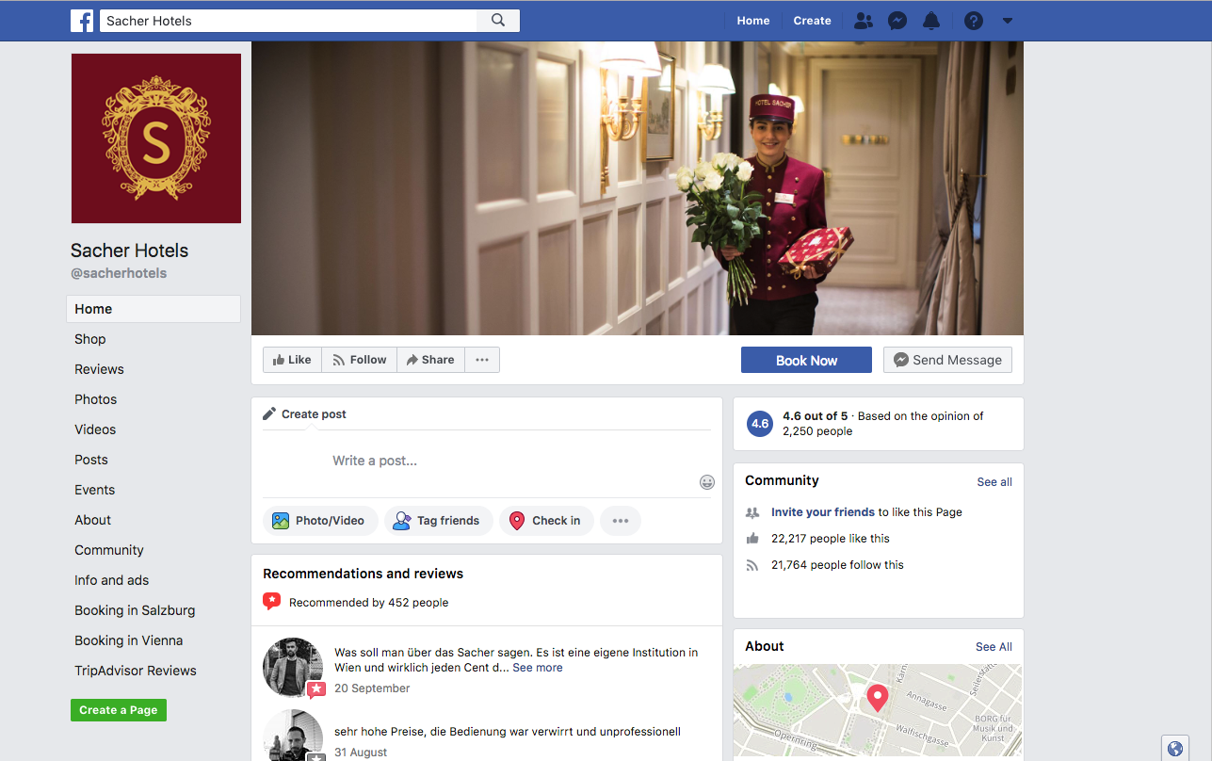The image size is (1212, 761).
Task: Click the Recommended by 452 people text
Action: [368, 603]
